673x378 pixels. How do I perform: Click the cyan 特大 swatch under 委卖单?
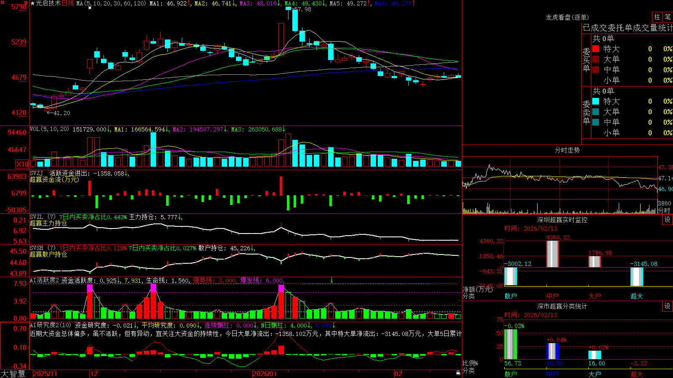596,101
